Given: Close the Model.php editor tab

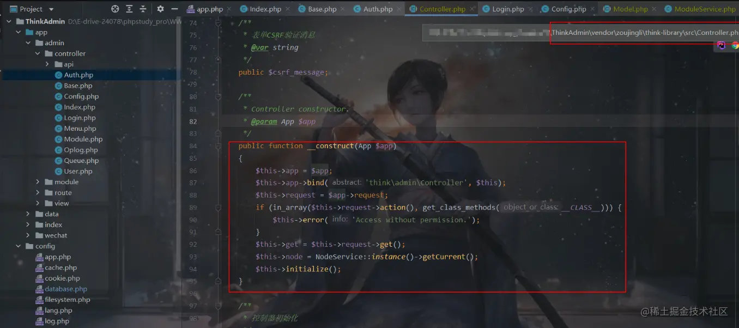Looking at the screenshot, I should 653,9.
